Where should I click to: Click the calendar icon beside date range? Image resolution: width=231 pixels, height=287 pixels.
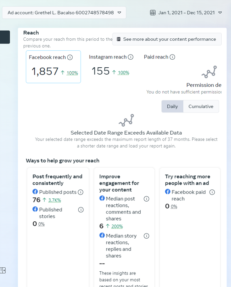click(153, 12)
